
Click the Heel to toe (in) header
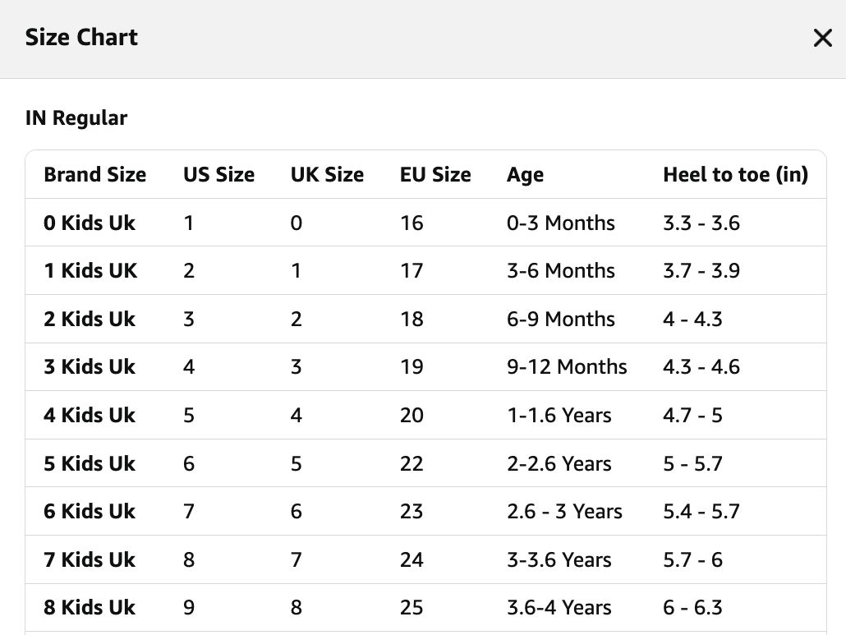pos(735,175)
